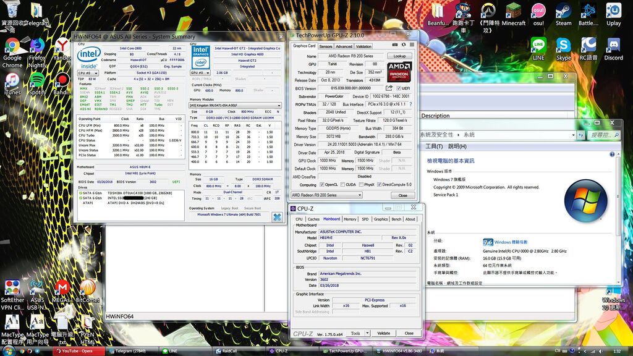Open Skype desktop shortcut
The height and width of the screenshot is (356, 633).
click(x=564, y=49)
